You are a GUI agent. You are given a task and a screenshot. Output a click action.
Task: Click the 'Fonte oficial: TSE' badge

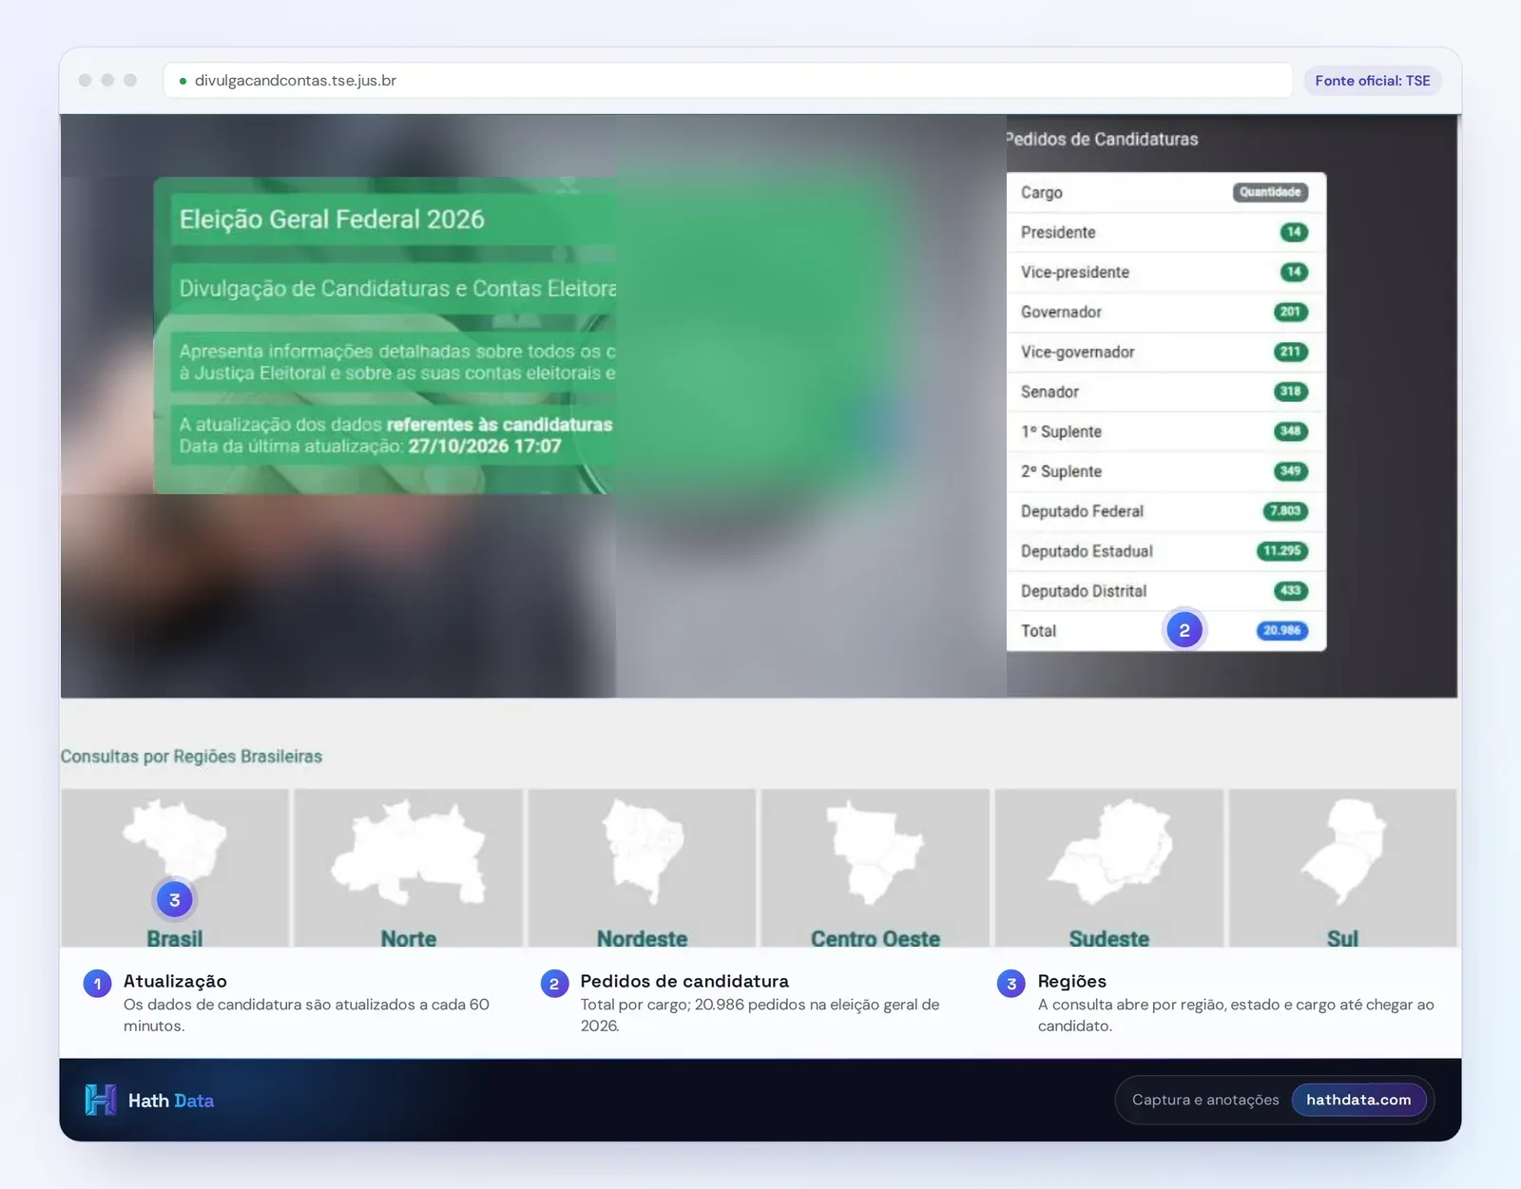pyautogui.click(x=1373, y=81)
